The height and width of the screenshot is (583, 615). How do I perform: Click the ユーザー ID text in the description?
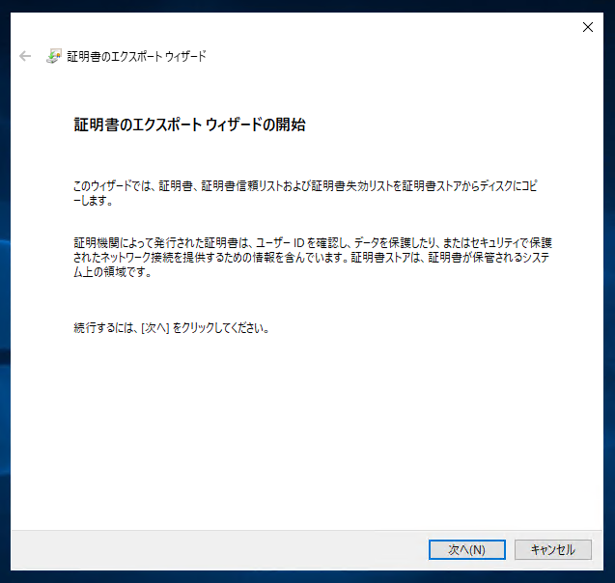pos(280,243)
